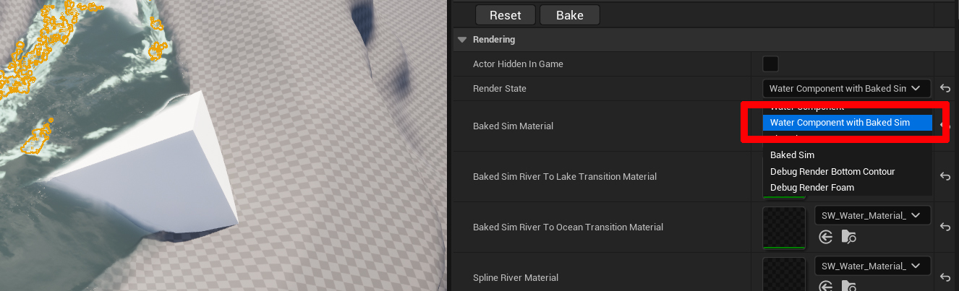This screenshot has width=959, height=291.
Task: Choose Baked Sim render state option
Action: tap(792, 155)
